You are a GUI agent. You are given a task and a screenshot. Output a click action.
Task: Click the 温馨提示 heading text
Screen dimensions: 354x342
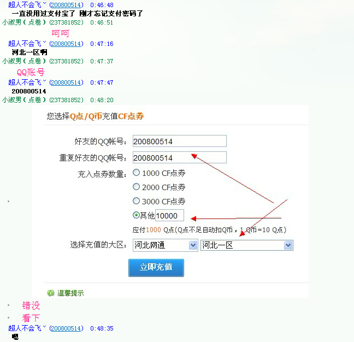[70, 293]
